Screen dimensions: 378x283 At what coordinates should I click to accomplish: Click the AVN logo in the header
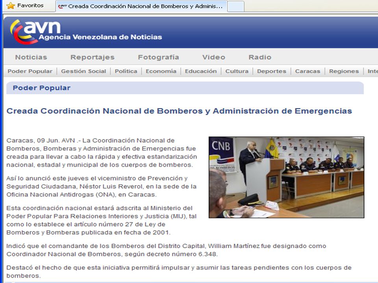pos(35,31)
